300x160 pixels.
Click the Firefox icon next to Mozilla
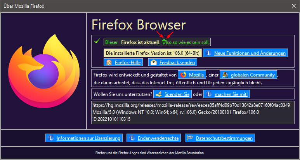tap(183, 75)
